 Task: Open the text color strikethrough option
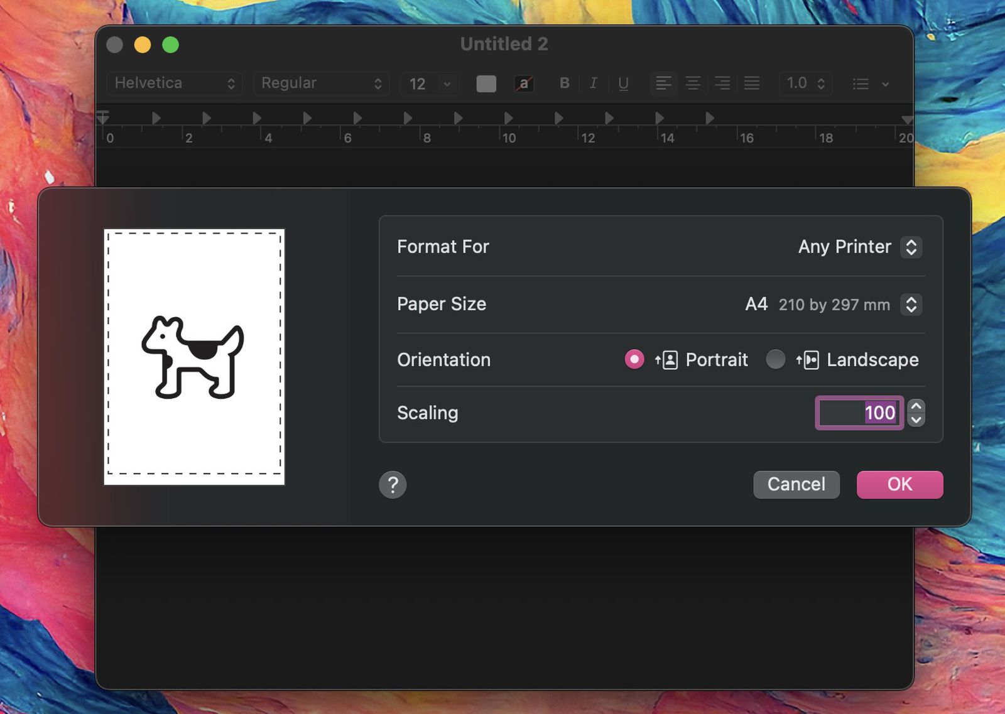(523, 83)
